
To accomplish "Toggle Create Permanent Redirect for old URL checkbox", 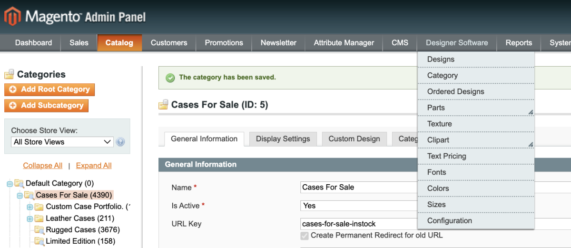I will coord(305,236).
